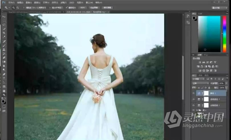Toggle the resize windows to fit checkbox
The height and width of the screenshot is (140, 231).
(24, 8)
